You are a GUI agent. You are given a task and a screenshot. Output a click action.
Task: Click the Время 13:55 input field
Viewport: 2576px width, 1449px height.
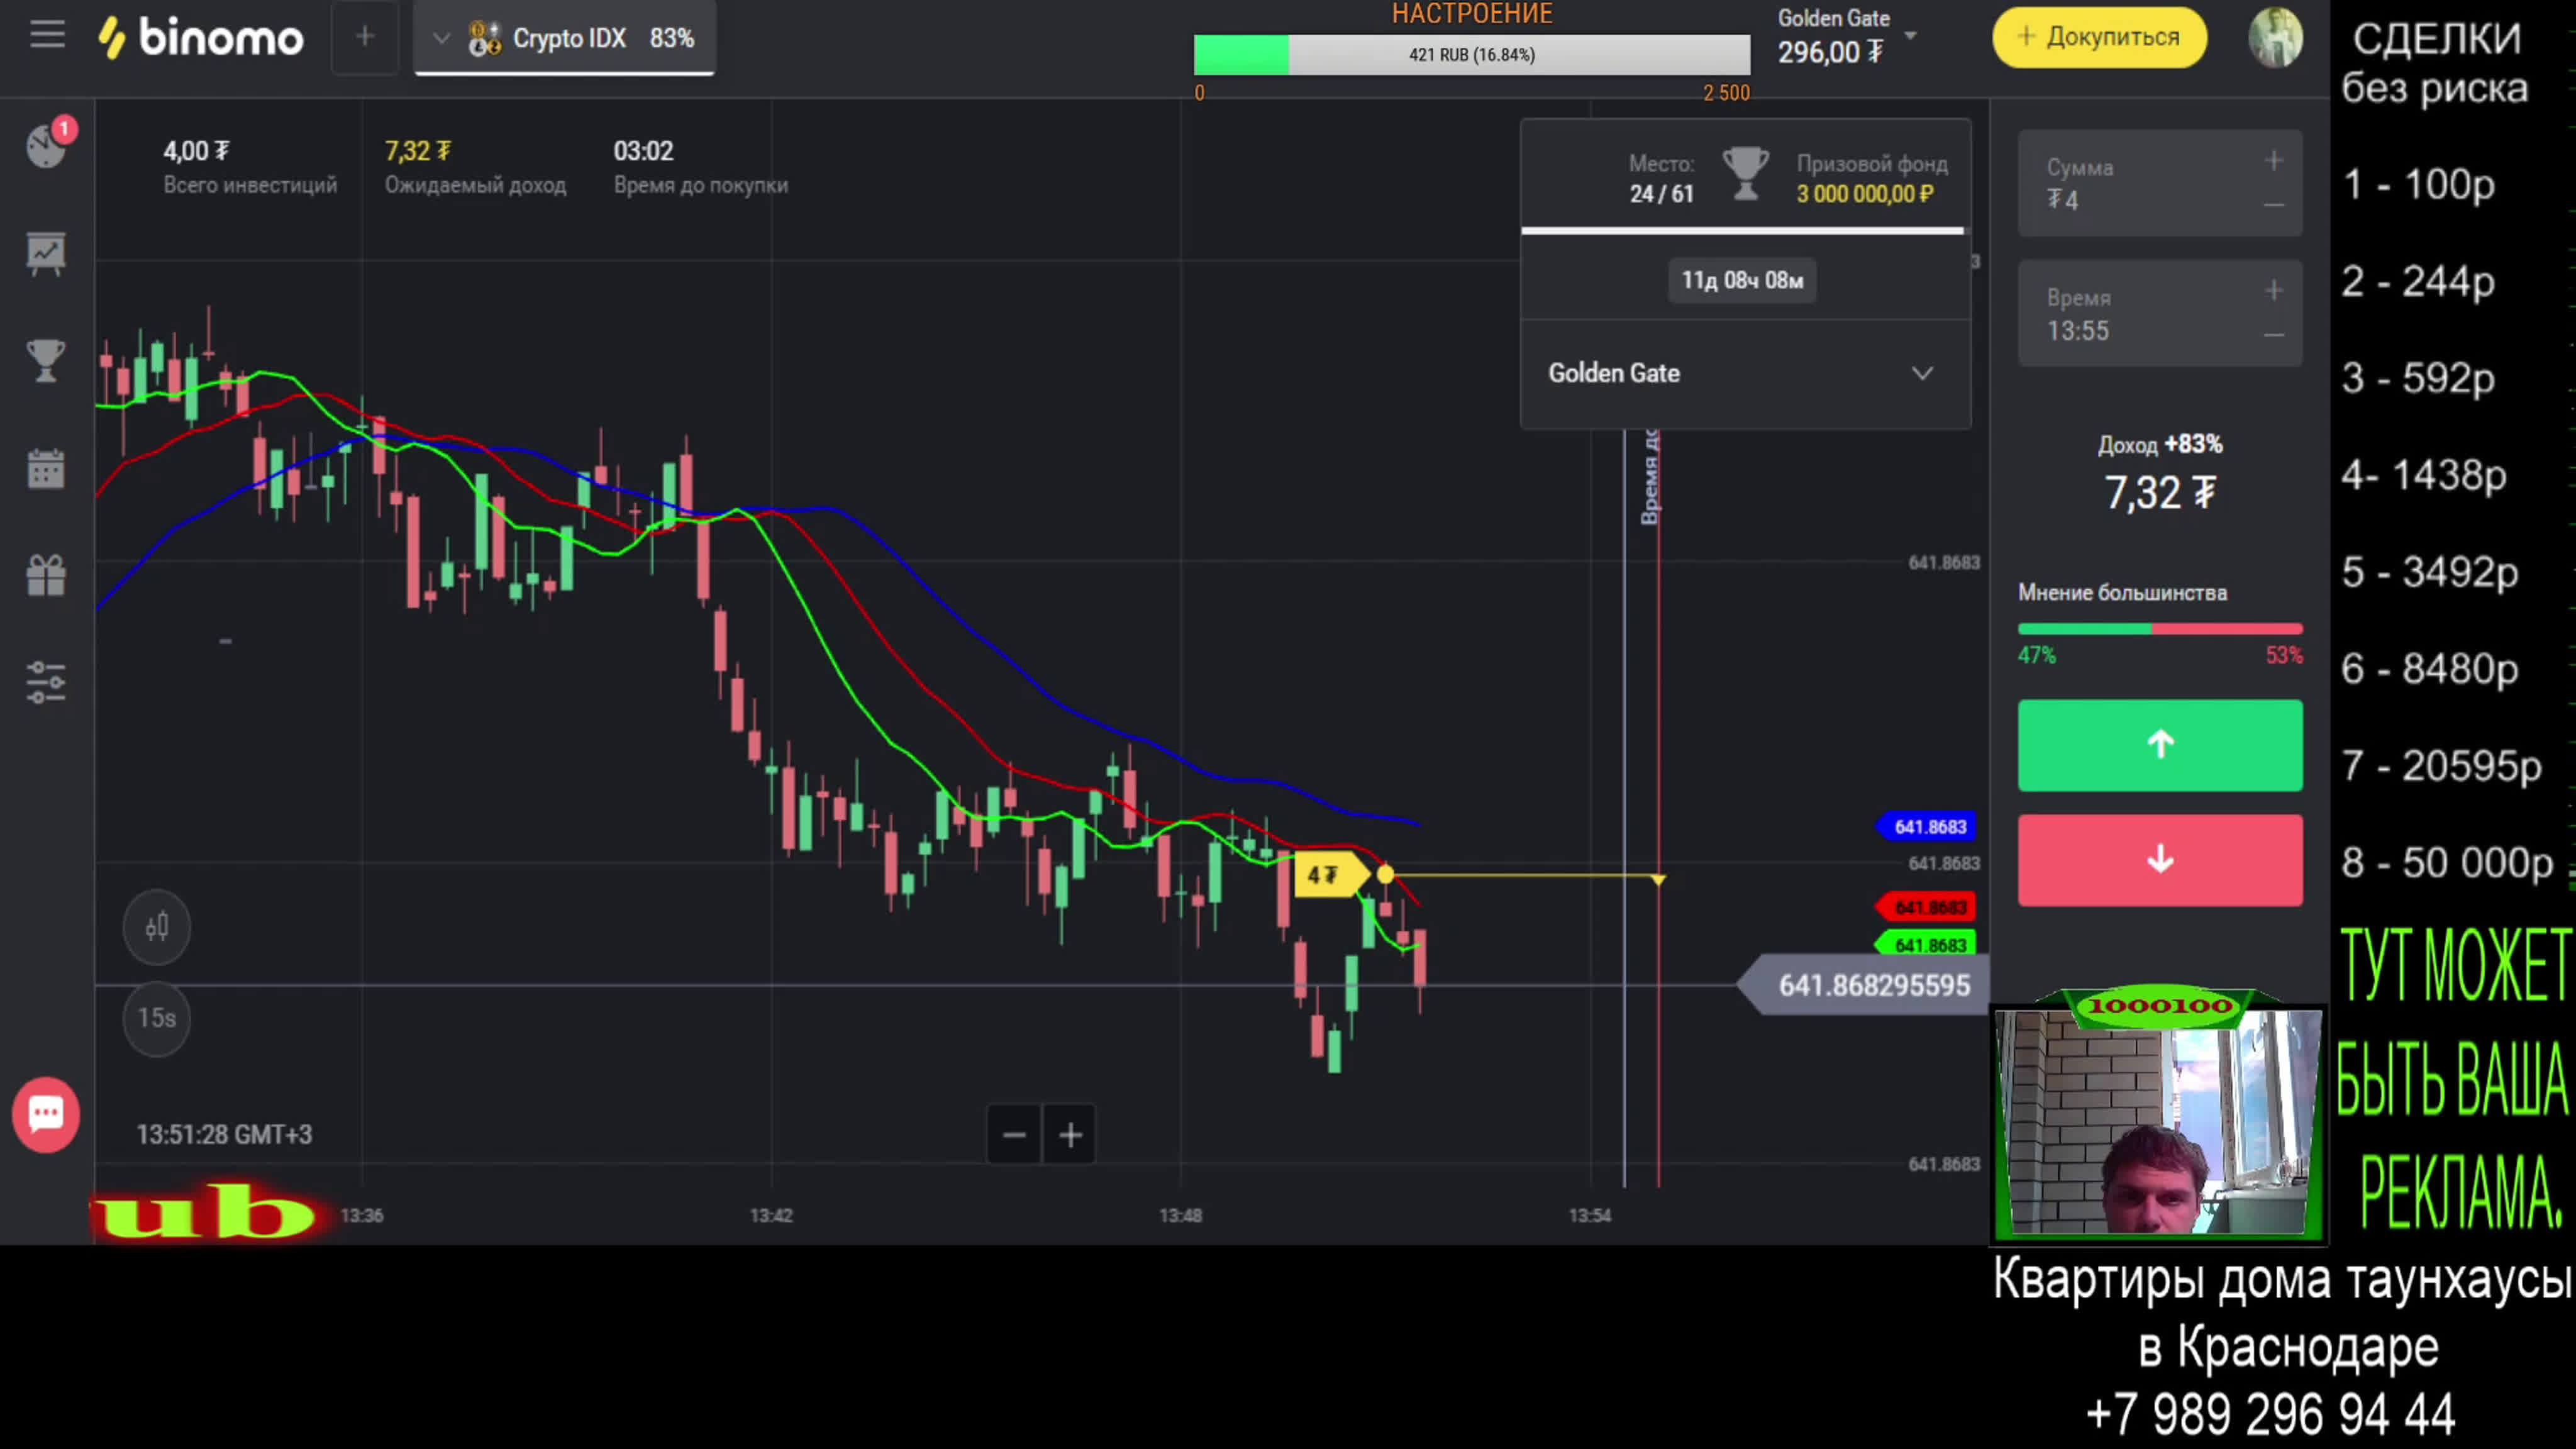[2160, 313]
